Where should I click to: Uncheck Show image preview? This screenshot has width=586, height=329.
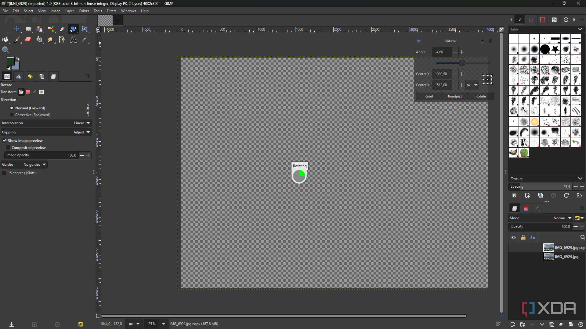coord(5,140)
